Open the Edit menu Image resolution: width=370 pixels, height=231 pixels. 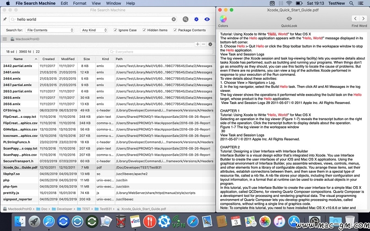point(64,3)
